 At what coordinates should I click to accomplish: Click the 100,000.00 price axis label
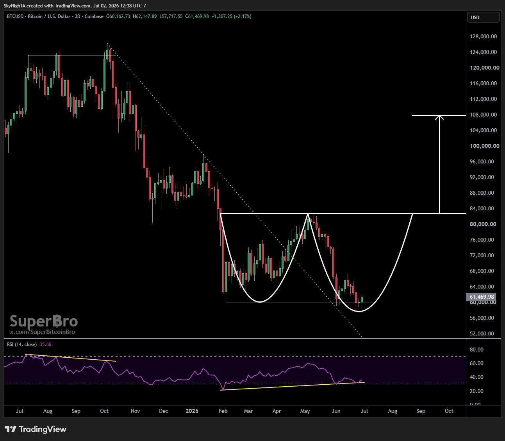coord(485,146)
